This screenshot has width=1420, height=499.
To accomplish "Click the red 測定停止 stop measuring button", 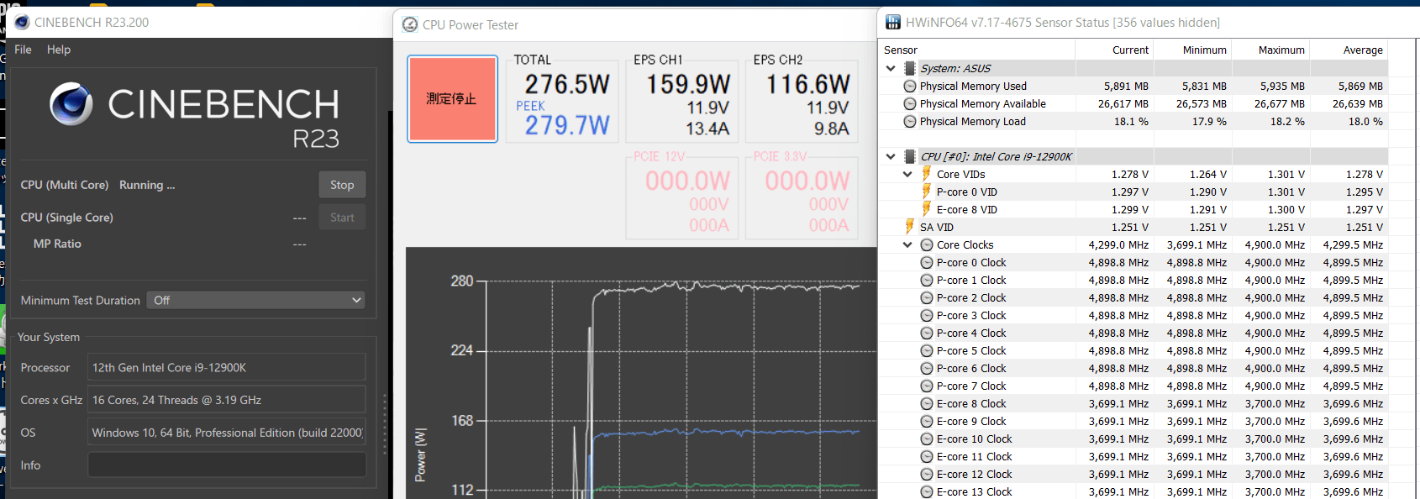I will (x=452, y=99).
